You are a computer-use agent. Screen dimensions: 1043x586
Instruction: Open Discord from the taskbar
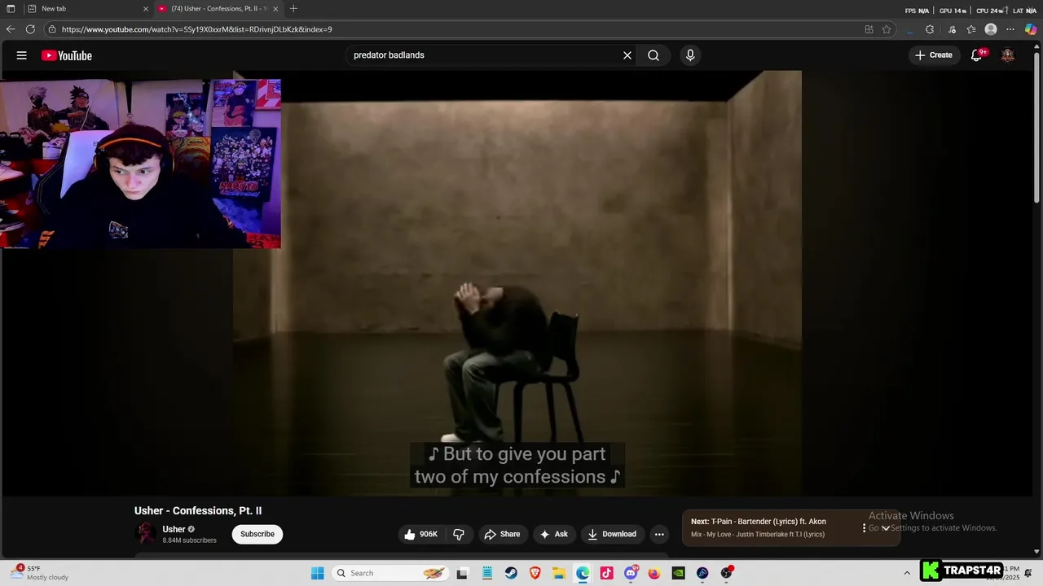coord(631,573)
